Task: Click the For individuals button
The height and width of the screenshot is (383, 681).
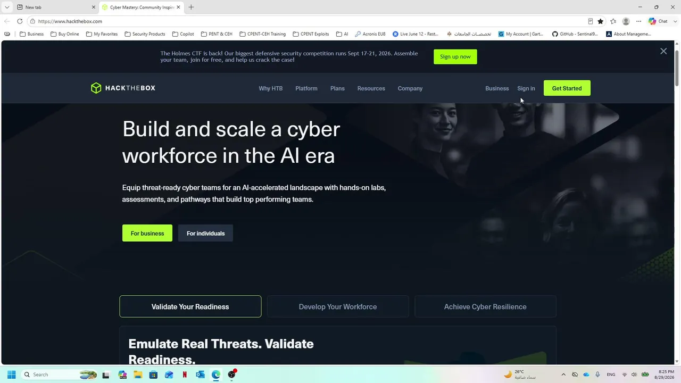Action: tap(205, 233)
